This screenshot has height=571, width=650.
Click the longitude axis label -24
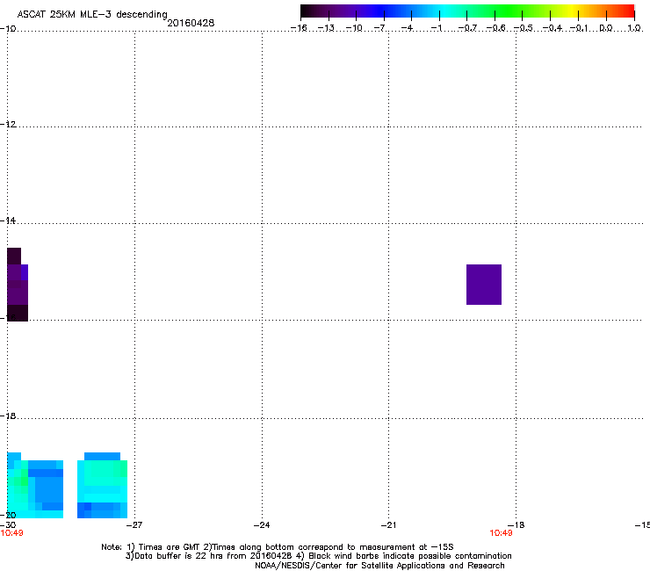pos(262,525)
